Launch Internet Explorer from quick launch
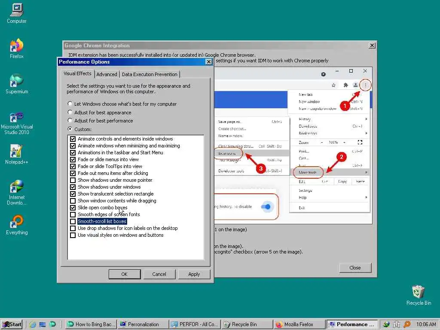The height and width of the screenshot is (330, 440). 33,325
